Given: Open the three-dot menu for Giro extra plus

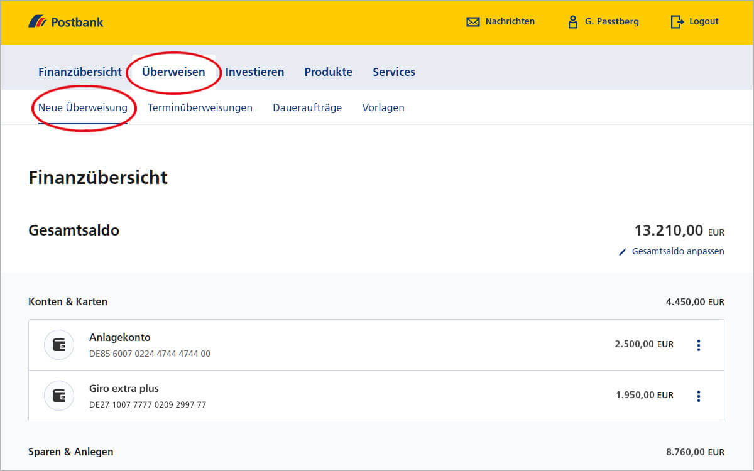Looking at the screenshot, I should 699,396.
